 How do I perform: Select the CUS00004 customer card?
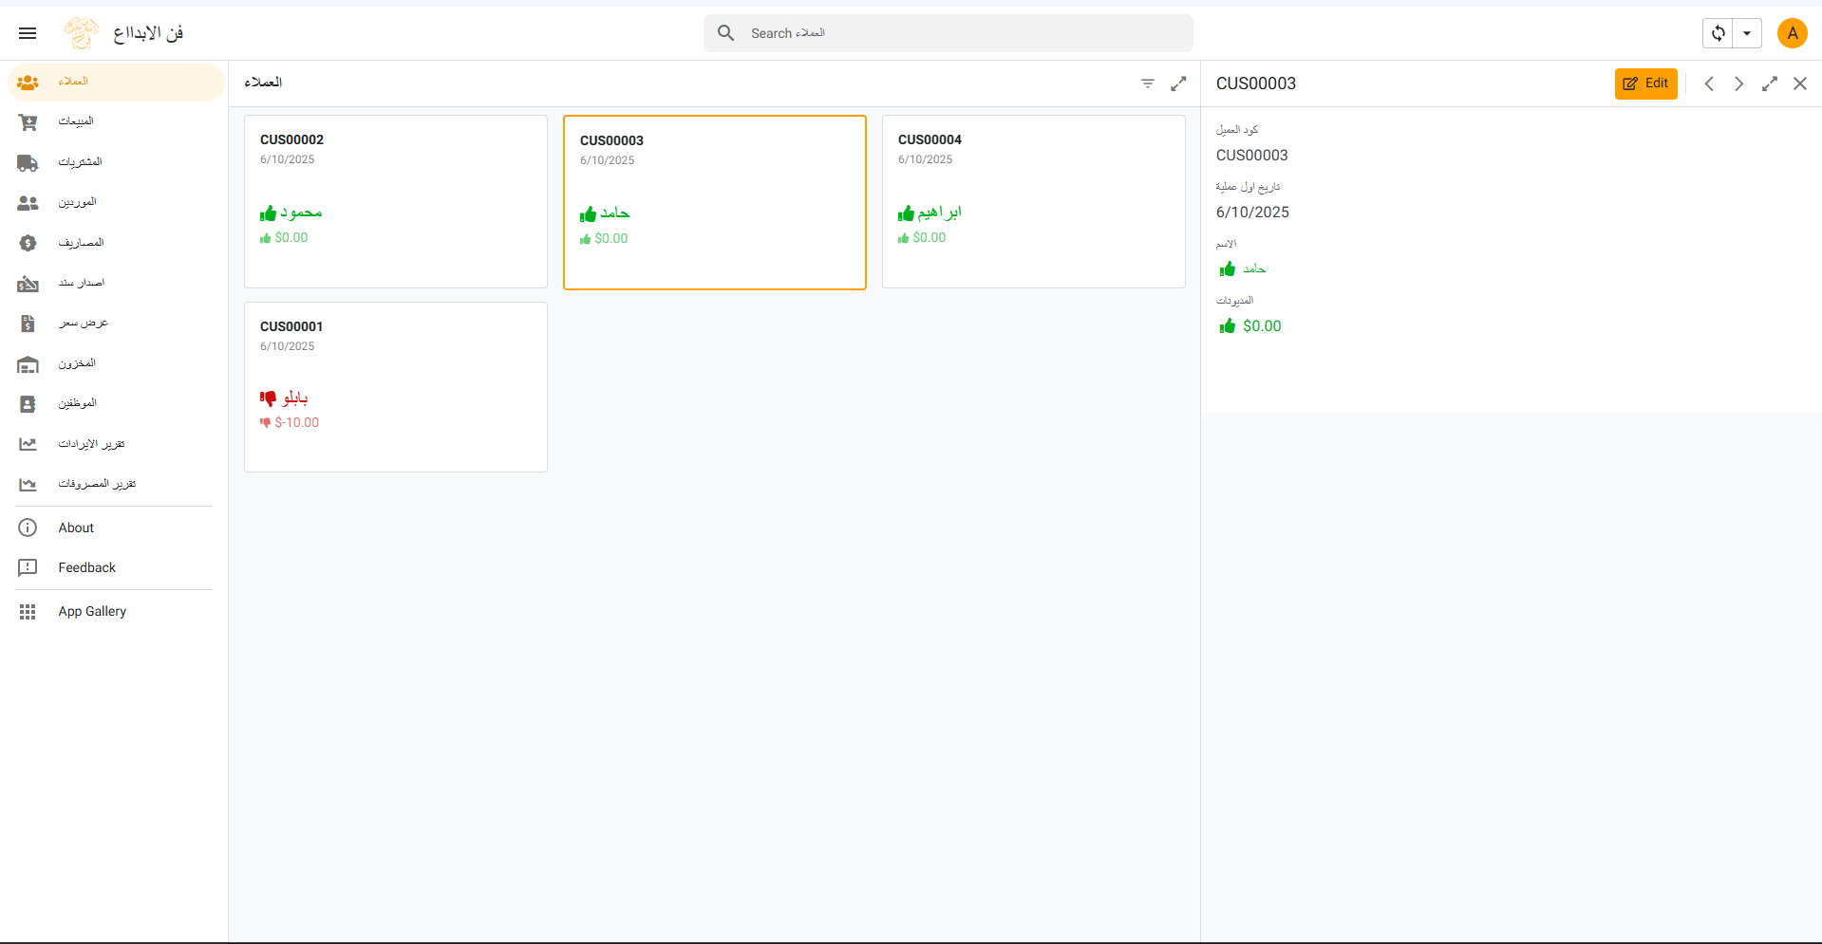click(x=1033, y=201)
